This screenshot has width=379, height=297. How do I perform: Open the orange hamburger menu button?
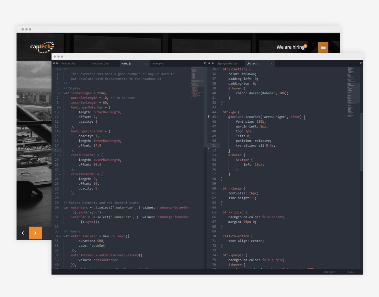(x=323, y=47)
